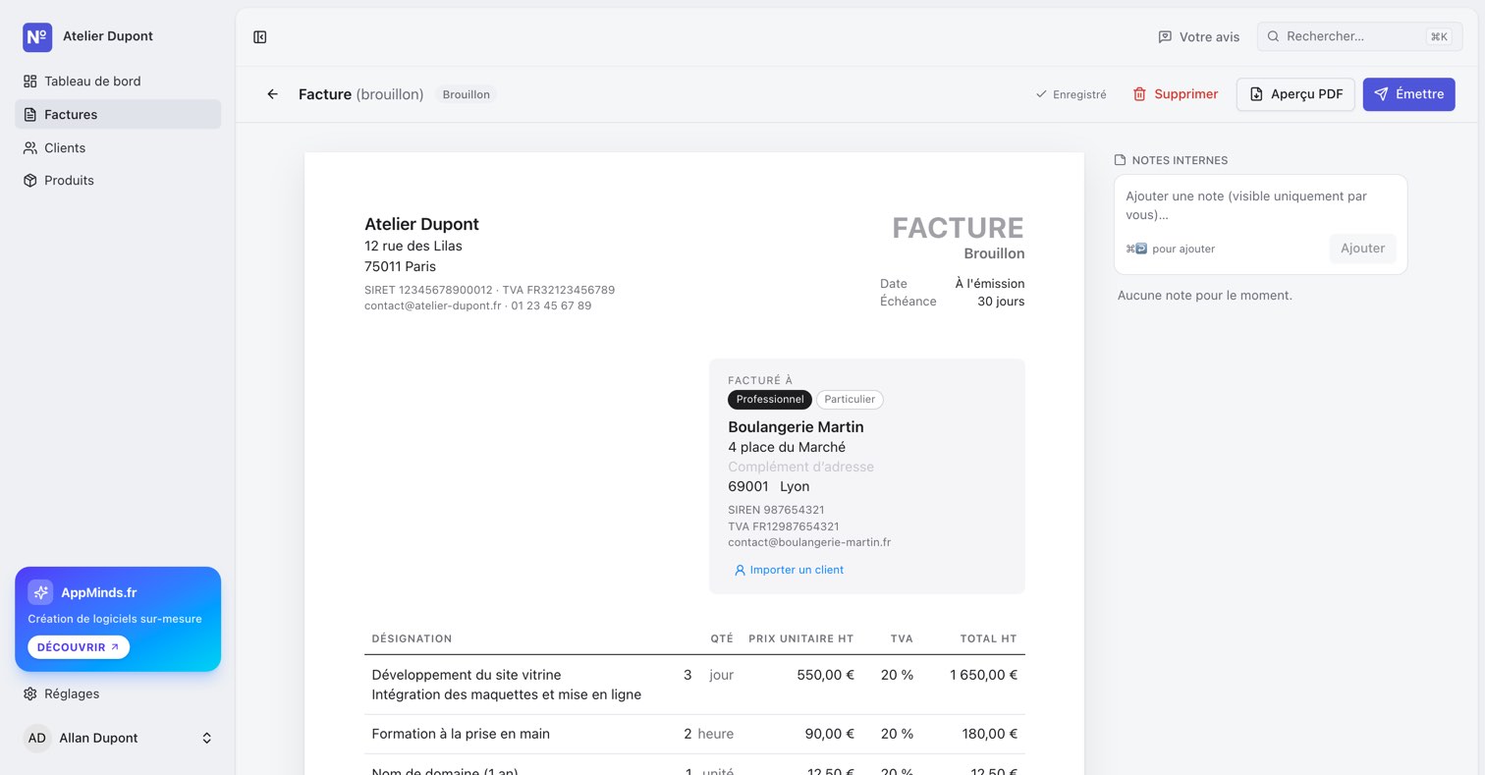Click the contact@boulangerie-martin.fr email
The height and width of the screenshot is (775, 1485).
pos(809,542)
